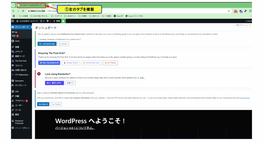
Task: Collapse sidebar with メニューを閉じる
Action: click(x=22, y=128)
